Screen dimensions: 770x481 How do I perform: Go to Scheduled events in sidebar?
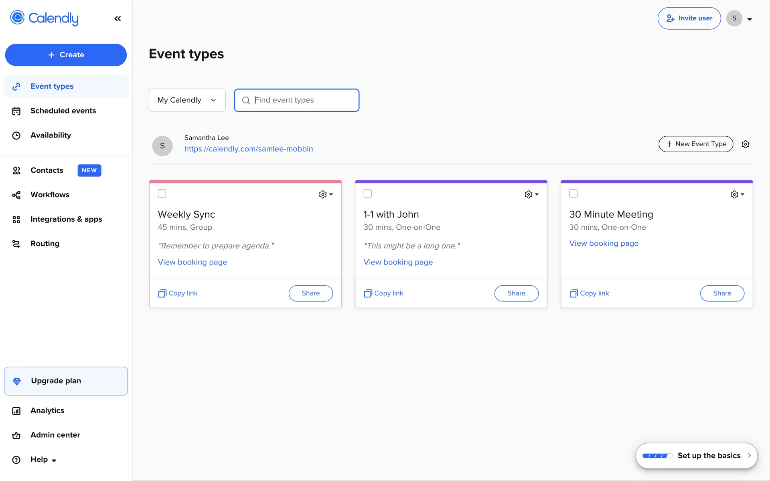[63, 111]
